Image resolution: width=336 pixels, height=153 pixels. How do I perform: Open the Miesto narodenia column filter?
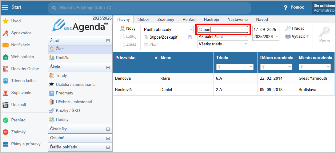tap(314, 67)
